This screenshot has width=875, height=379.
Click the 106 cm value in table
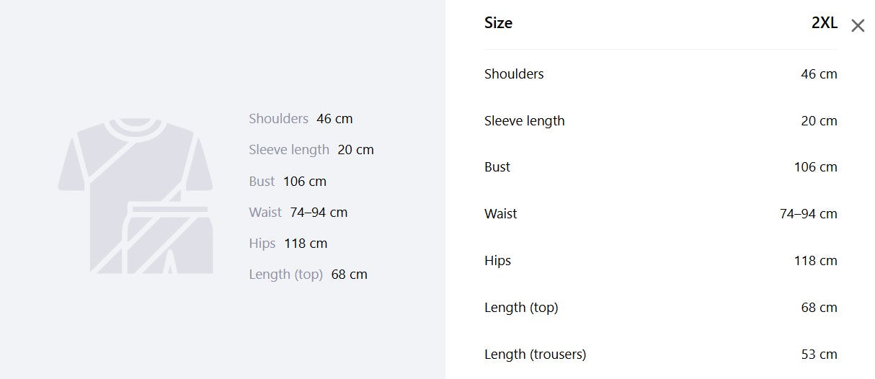coord(815,167)
